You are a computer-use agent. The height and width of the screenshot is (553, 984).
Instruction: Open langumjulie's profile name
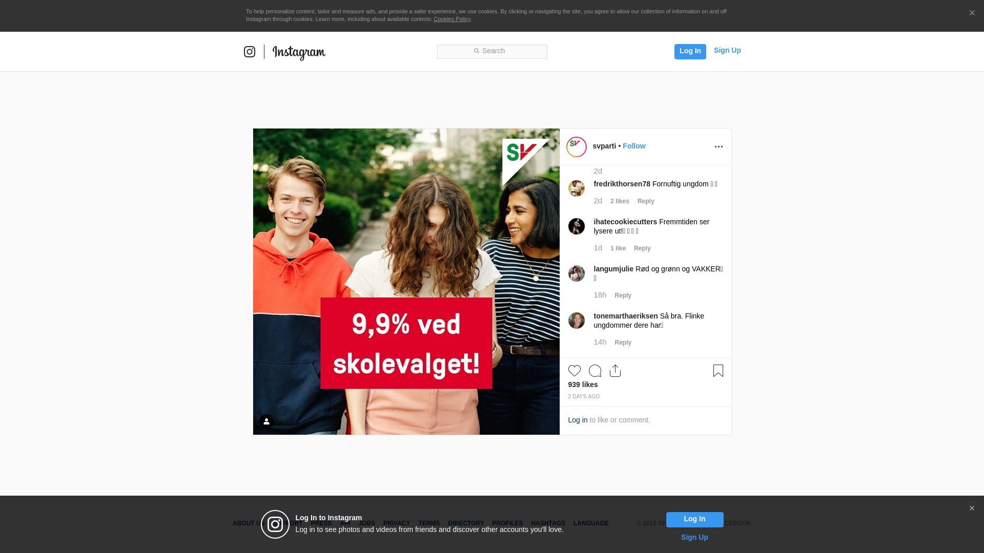[613, 269]
